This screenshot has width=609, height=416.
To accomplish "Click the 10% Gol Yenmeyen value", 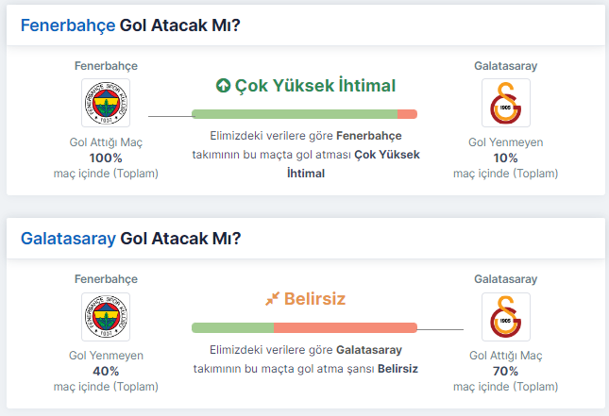I will coord(506,158).
